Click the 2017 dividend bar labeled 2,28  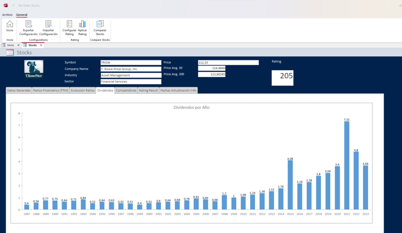(309, 196)
